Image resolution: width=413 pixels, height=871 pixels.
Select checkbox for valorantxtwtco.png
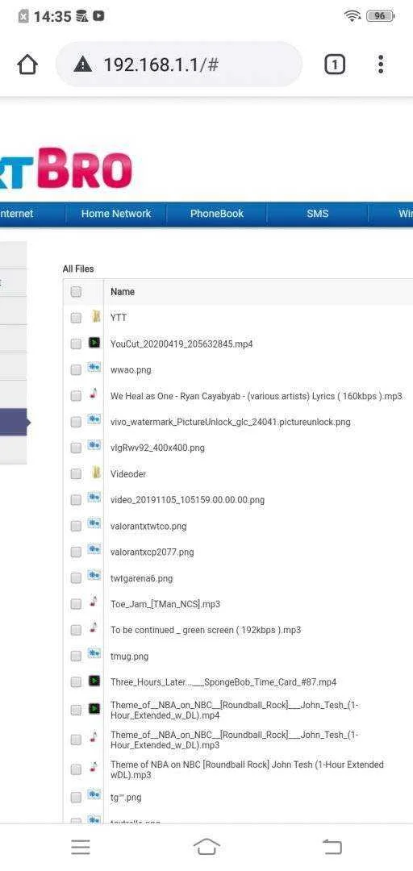[x=76, y=526]
